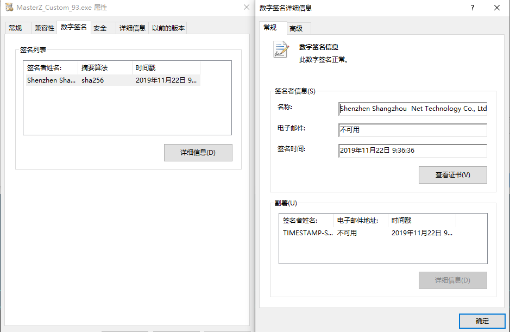Click the digital signature certificate icon
510x332 pixels.
pyautogui.click(x=281, y=49)
